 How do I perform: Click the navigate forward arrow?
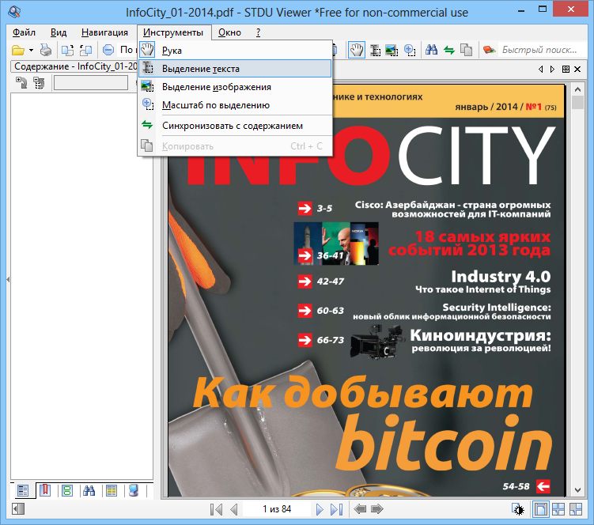[x=377, y=509]
